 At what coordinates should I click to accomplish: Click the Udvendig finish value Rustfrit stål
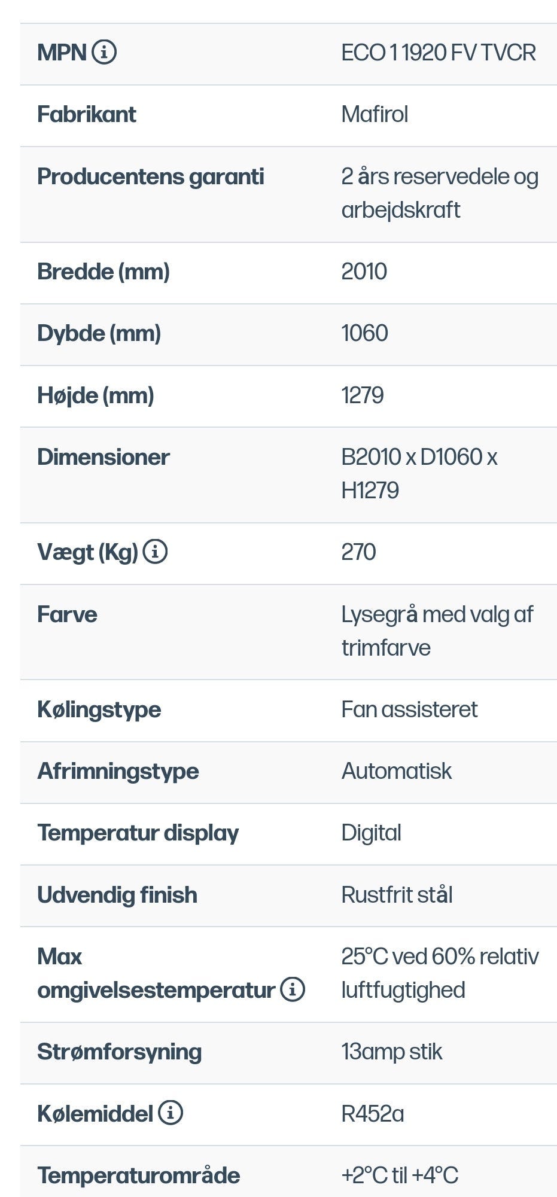397,895
